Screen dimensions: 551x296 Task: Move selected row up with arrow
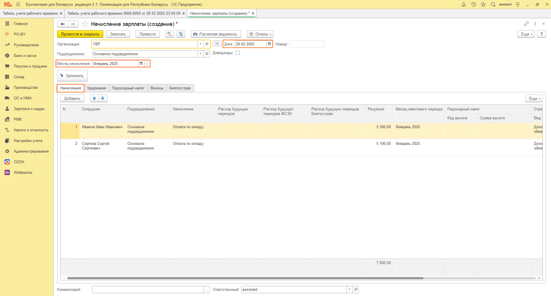click(94, 98)
